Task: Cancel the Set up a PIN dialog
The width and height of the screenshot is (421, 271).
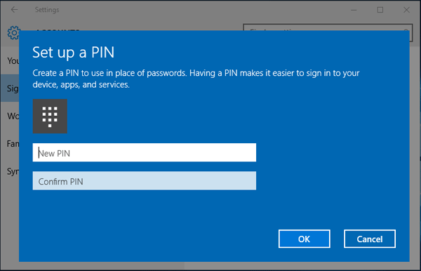Action: click(x=370, y=239)
